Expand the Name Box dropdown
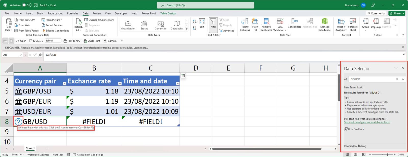The image size is (408, 157). coord(21,55)
